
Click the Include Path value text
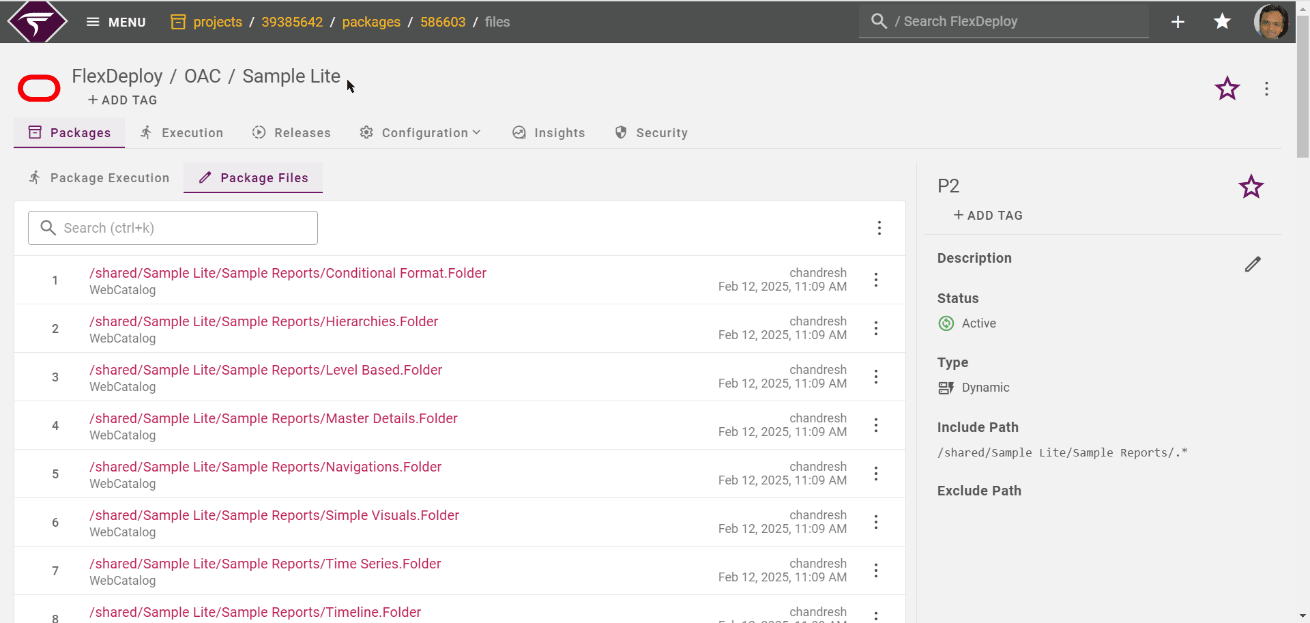click(1062, 452)
